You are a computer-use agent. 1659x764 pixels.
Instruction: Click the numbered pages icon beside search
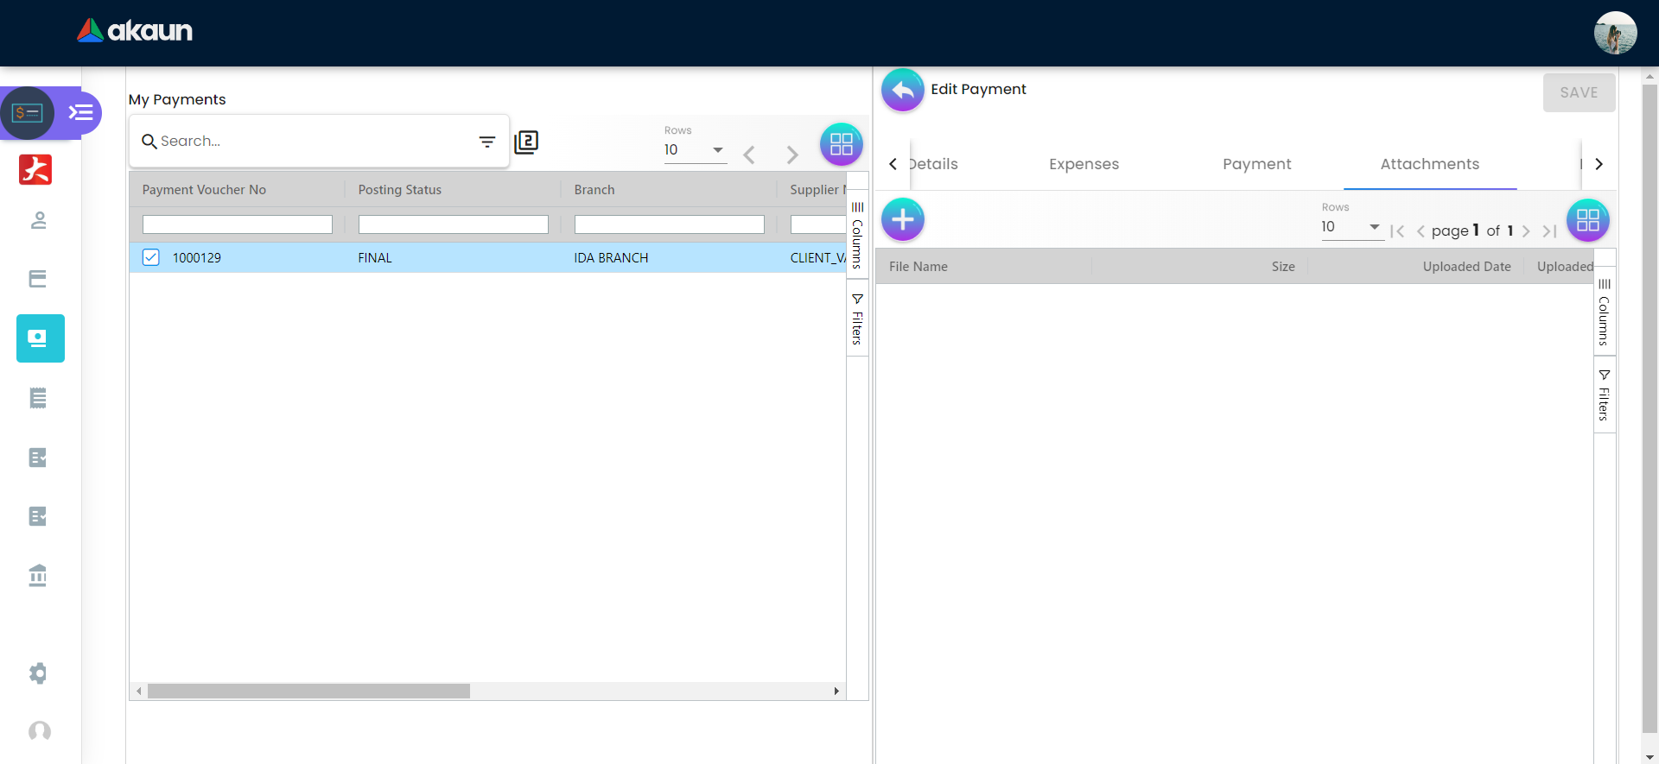pos(526,142)
